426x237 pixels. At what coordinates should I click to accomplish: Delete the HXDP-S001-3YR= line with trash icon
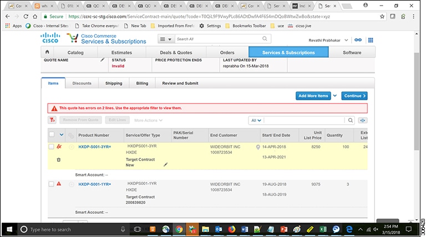point(58,159)
